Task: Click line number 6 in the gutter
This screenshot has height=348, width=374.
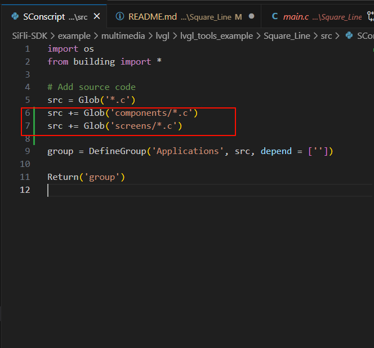Action: point(27,113)
